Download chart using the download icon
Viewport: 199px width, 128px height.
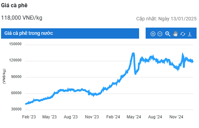click(190, 34)
